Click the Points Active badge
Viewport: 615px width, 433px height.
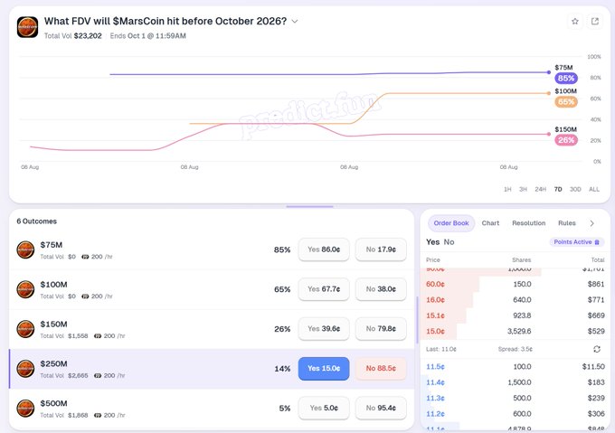[x=577, y=242]
